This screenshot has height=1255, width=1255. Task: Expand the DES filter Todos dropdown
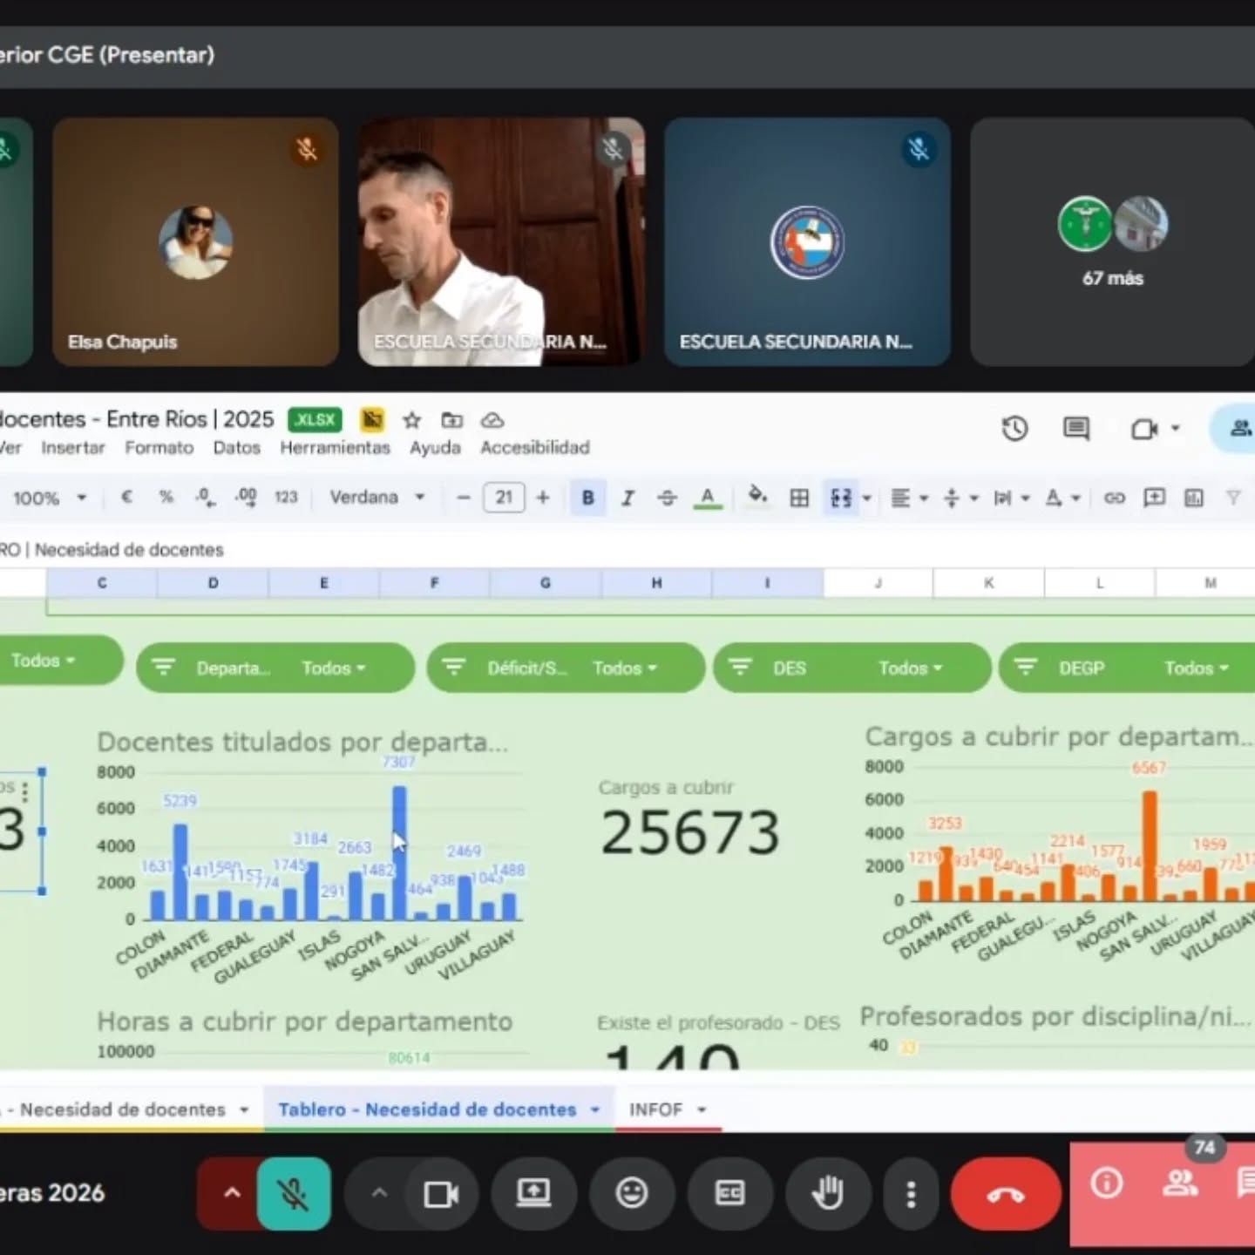tap(910, 668)
